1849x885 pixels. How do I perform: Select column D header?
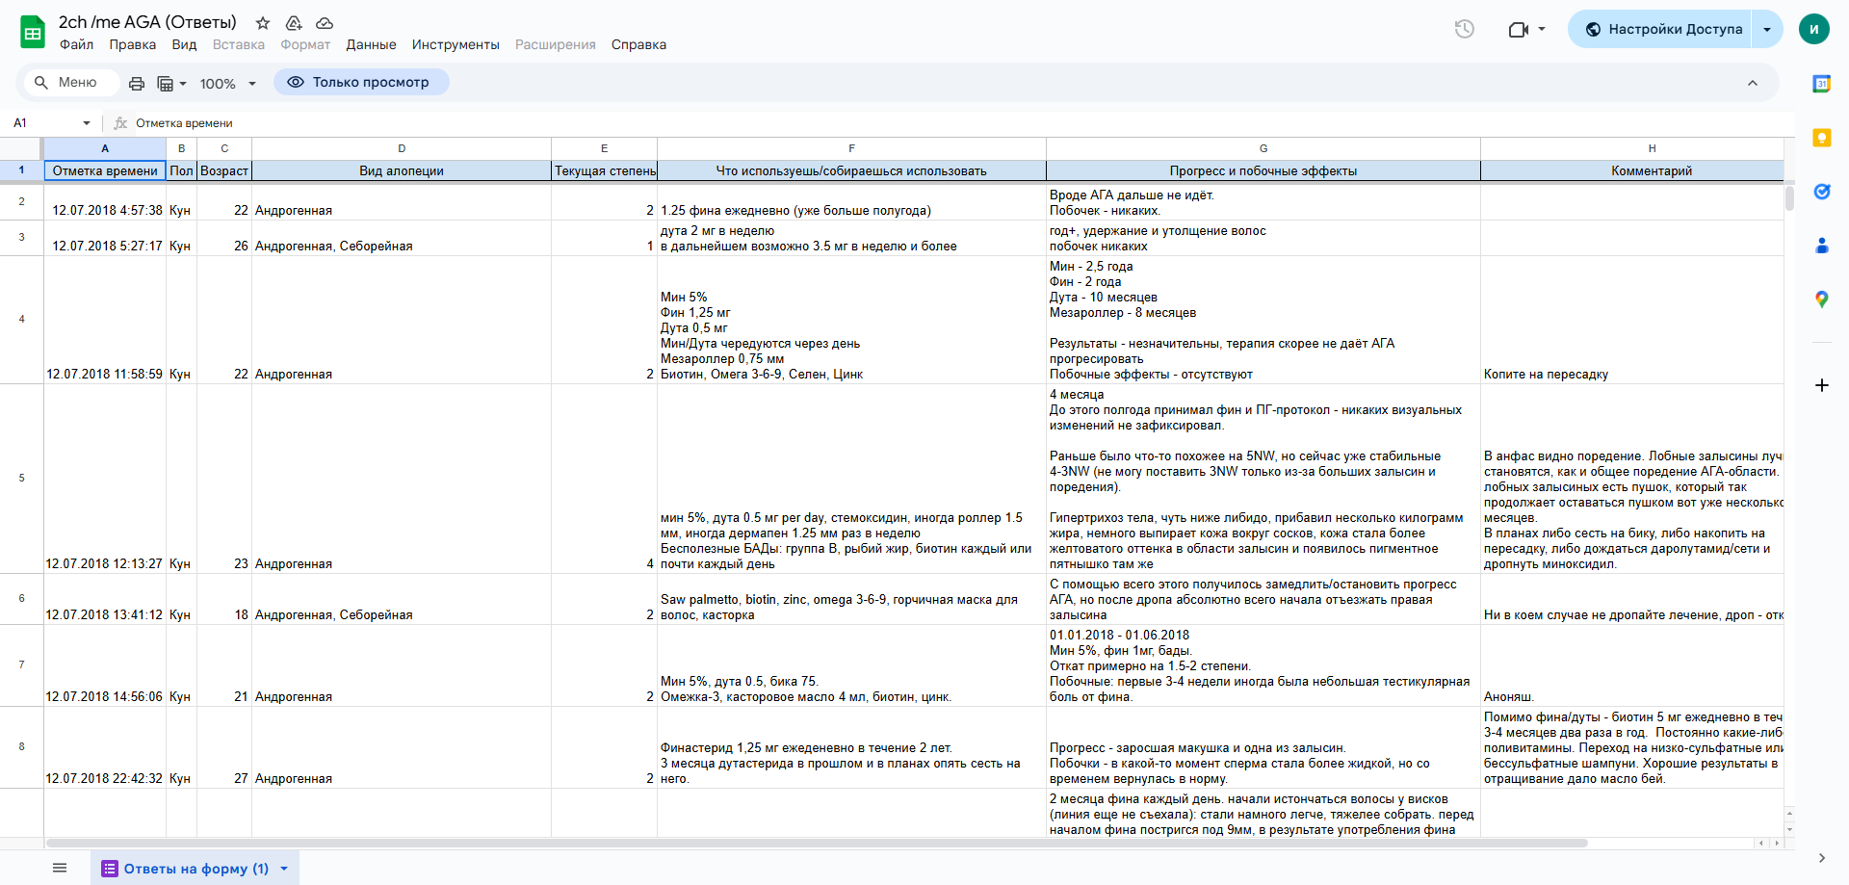tap(402, 148)
